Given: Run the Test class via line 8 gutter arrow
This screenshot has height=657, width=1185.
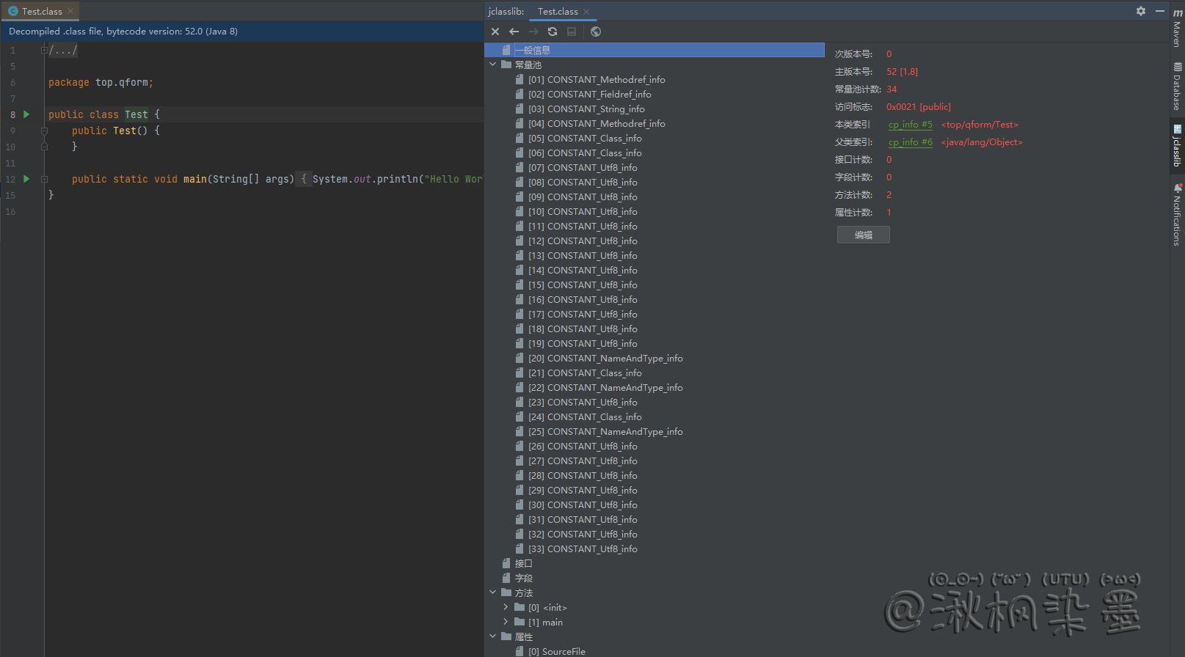Looking at the screenshot, I should coord(27,114).
